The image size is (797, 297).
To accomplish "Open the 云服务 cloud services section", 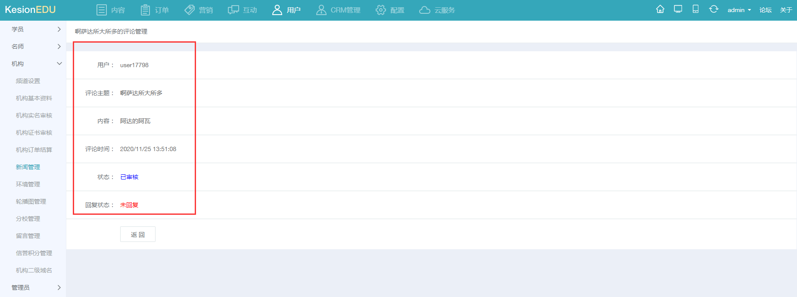I will [437, 10].
